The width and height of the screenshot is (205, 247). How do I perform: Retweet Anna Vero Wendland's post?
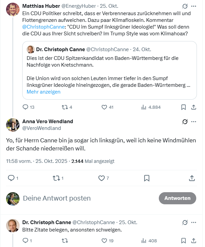[56, 178]
